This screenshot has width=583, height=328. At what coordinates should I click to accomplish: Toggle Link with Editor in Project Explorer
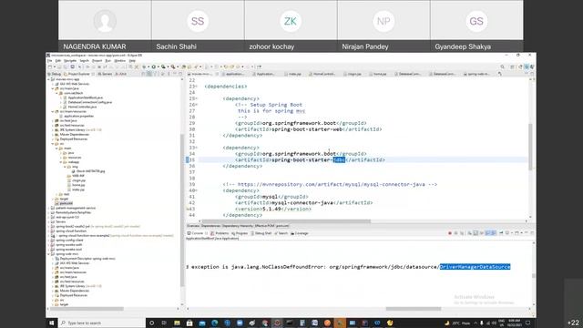[148, 74]
